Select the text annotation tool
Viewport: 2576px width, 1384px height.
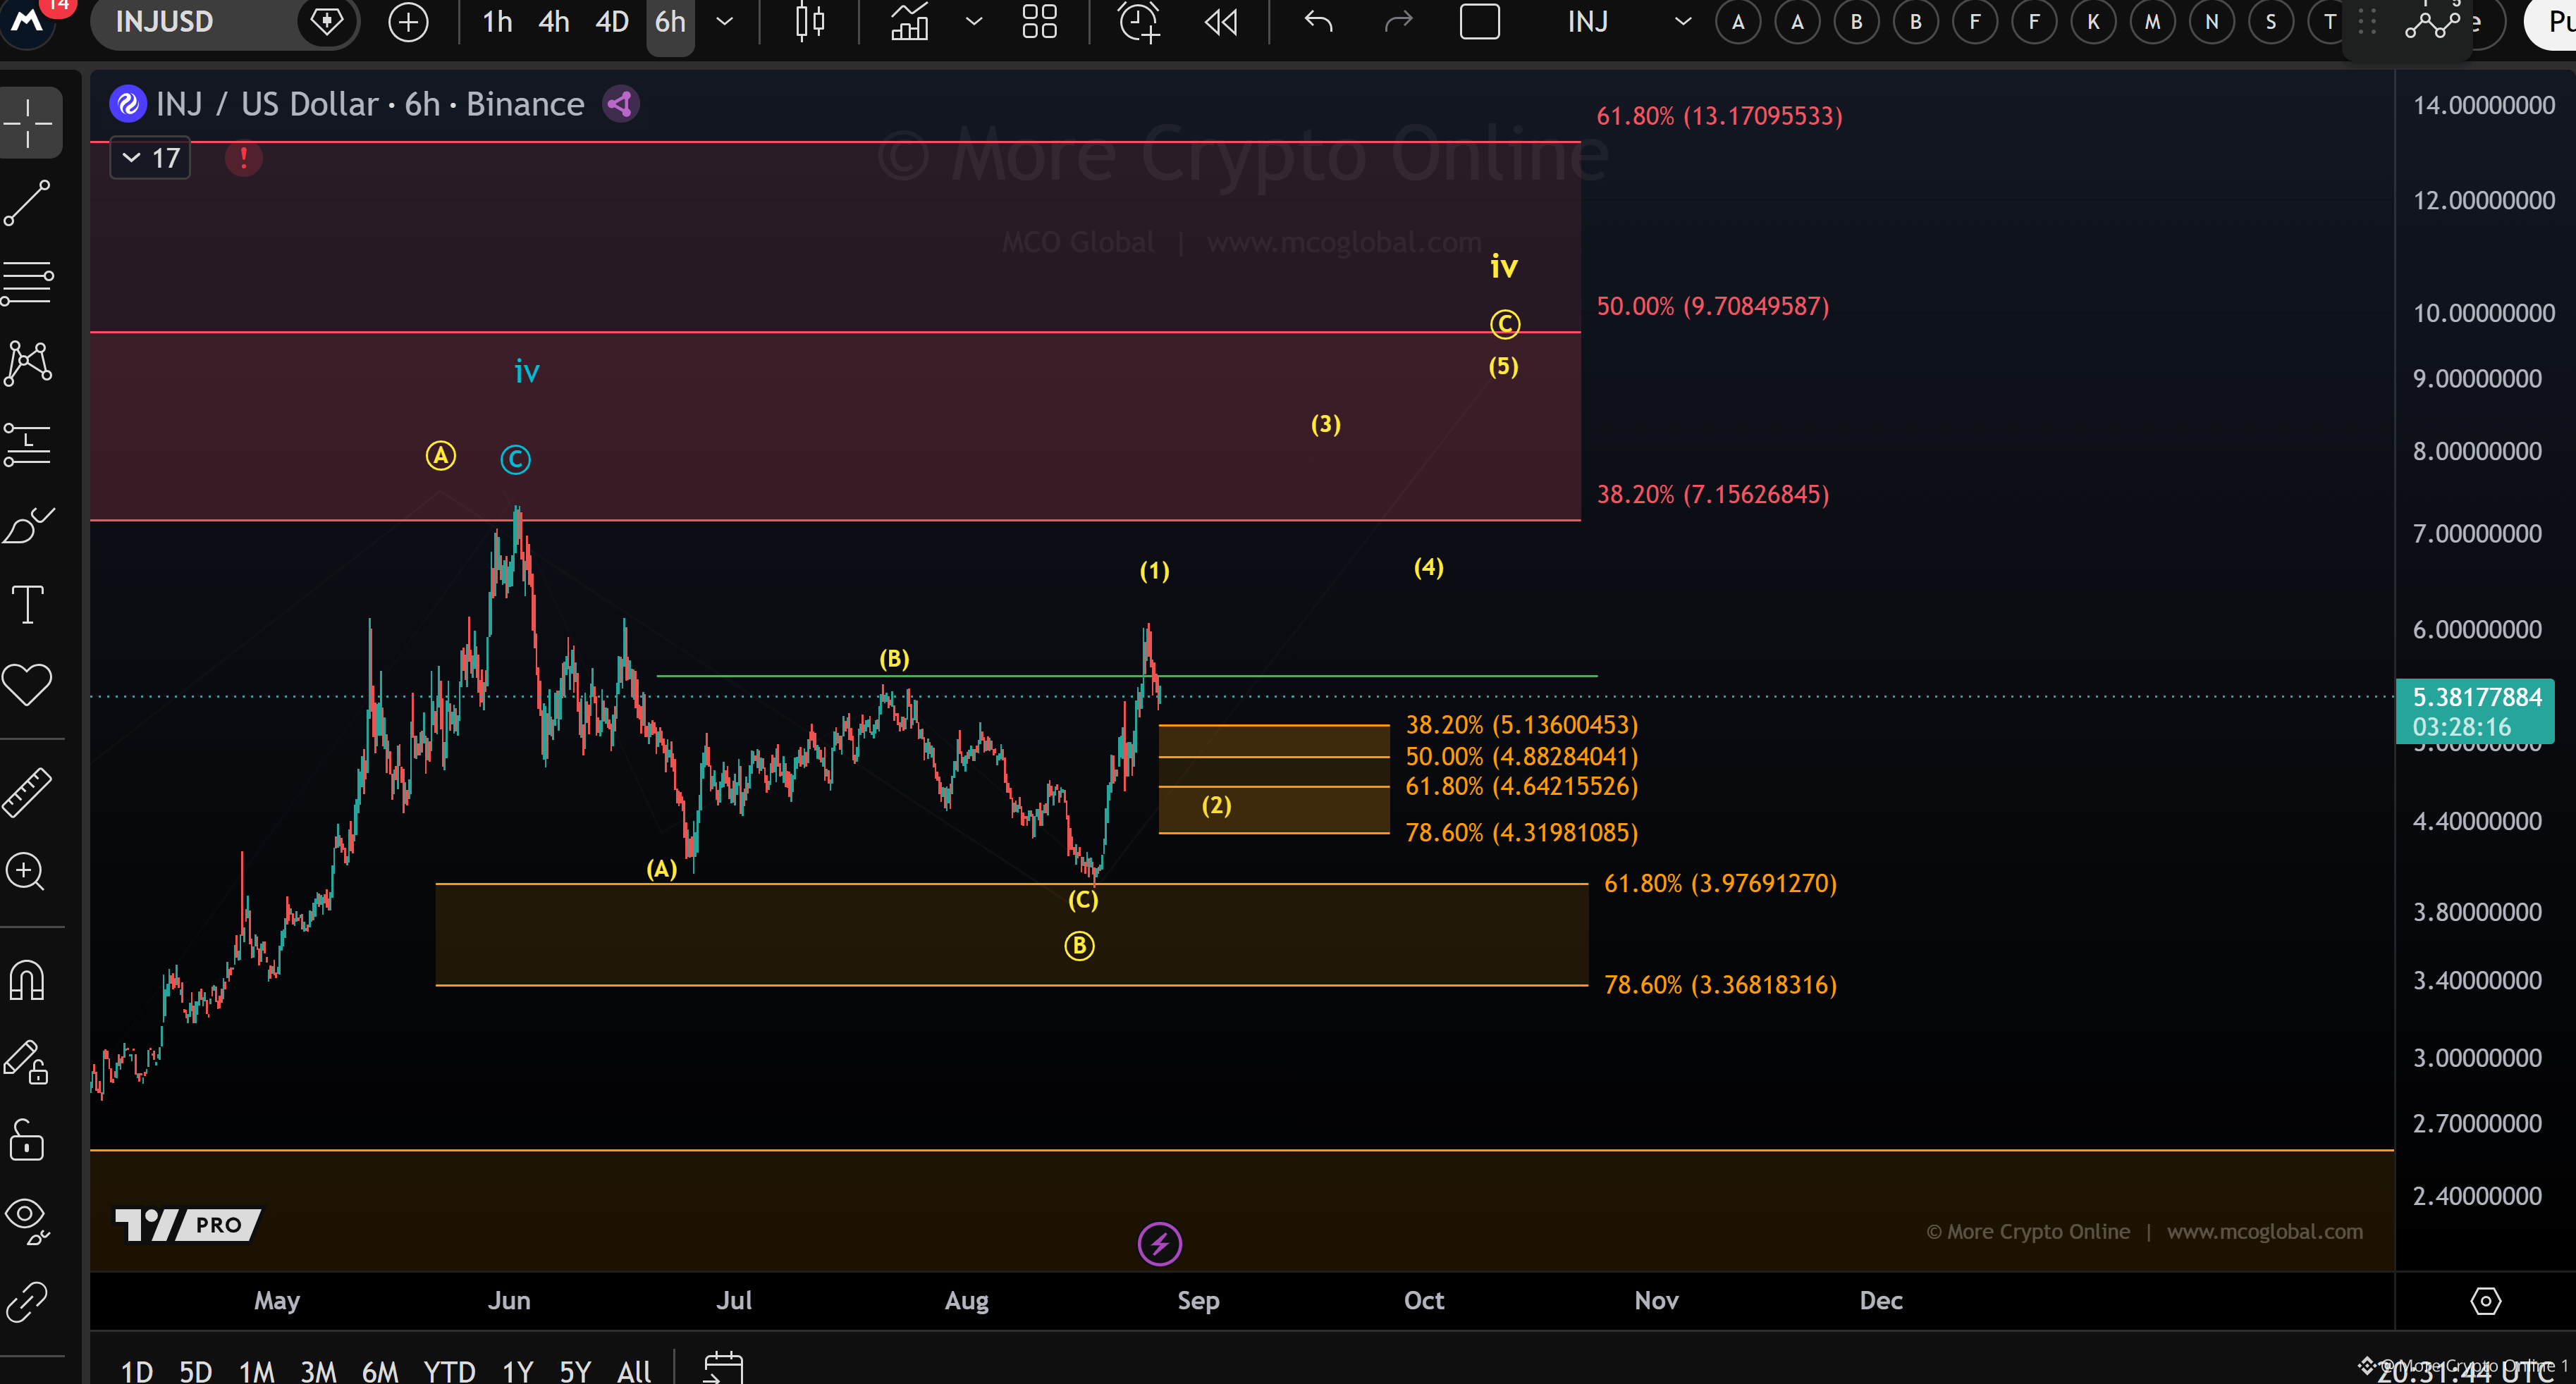tap(28, 605)
